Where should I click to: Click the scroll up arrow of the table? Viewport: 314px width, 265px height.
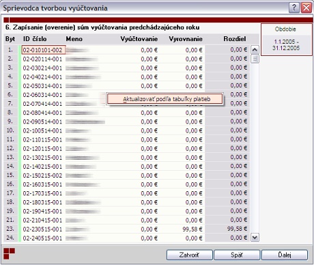coord(255,50)
